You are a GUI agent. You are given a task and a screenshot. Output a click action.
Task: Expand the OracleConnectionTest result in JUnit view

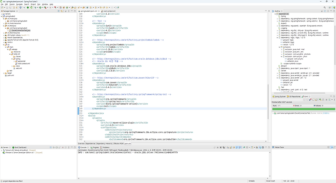tap(273, 113)
